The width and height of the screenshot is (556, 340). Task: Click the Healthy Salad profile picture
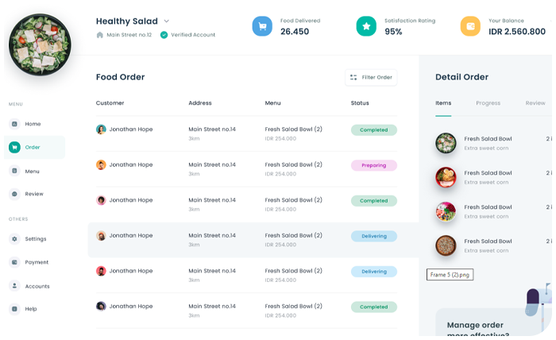(x=40, y=44)
